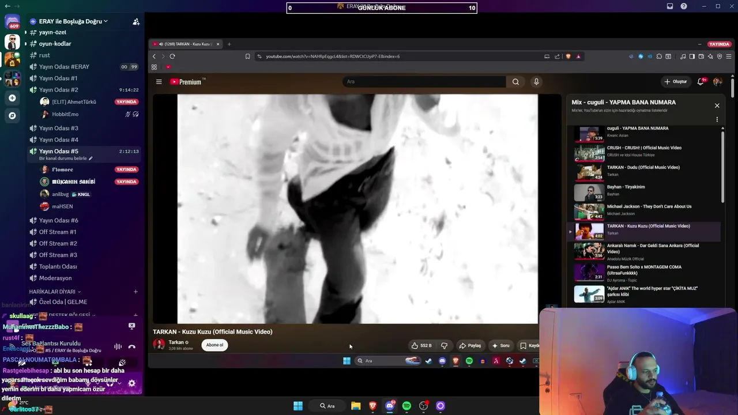The image size is (738, 415).
Task: Open the YouTube guide hamburger menu
Action: pos(159,82)
